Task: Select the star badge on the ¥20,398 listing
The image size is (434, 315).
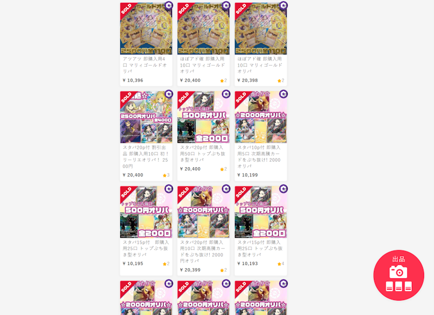Action: coord(283,6)
